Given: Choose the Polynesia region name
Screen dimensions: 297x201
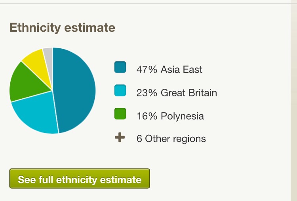Looking at the screenshot, I should coord(182,116).
